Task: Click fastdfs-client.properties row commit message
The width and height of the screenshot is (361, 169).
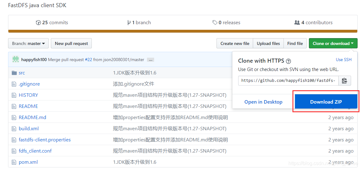Action: [x=170, y=140]
